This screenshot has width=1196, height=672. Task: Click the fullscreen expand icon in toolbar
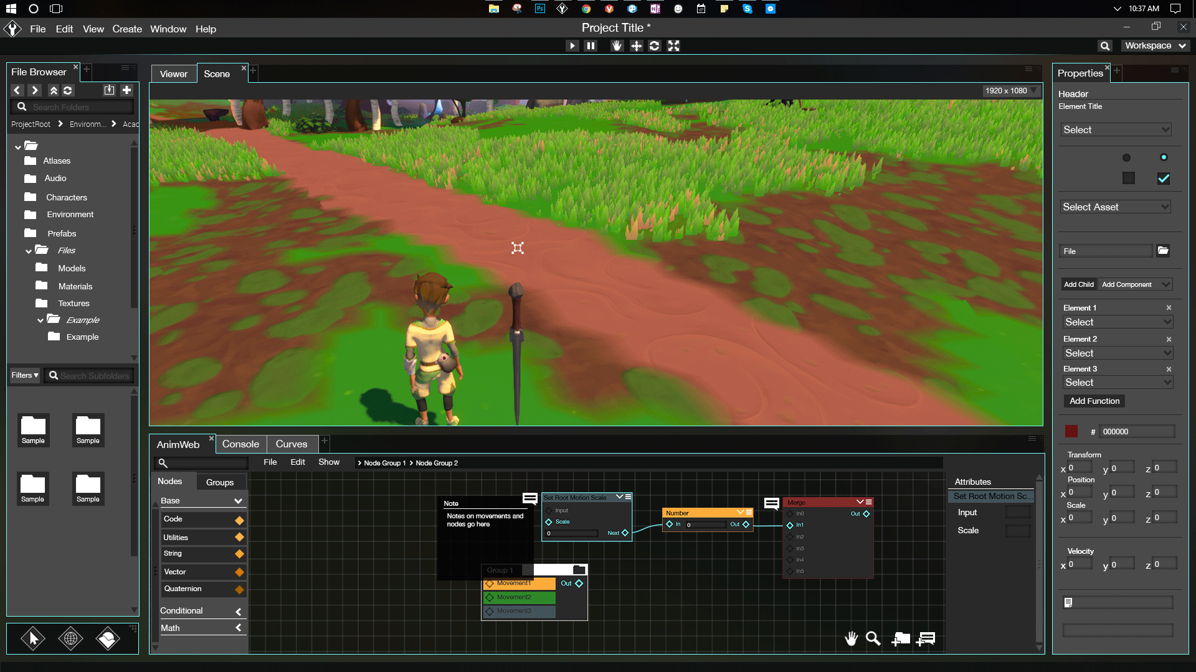[x=673, y=45]
